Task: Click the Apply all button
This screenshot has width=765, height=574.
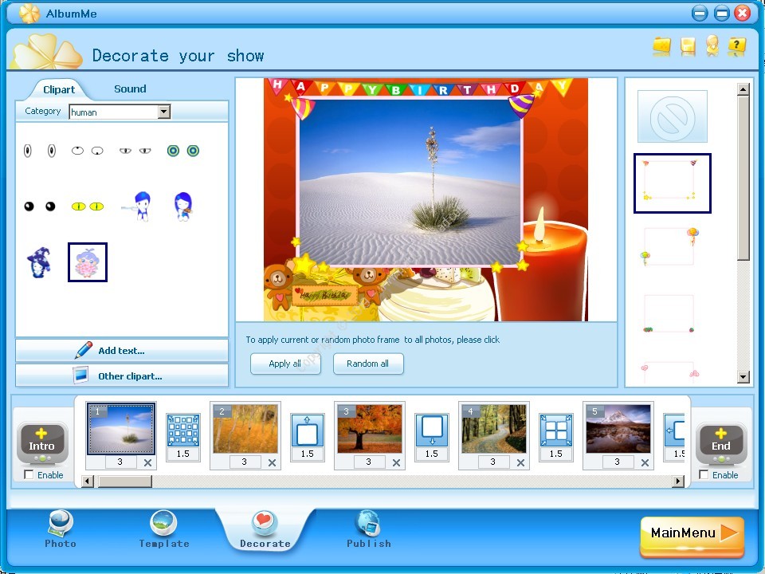Action: coord(285,364)
